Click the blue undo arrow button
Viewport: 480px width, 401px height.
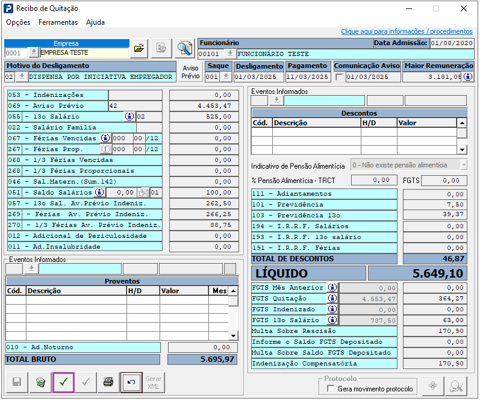coord(131,382)
